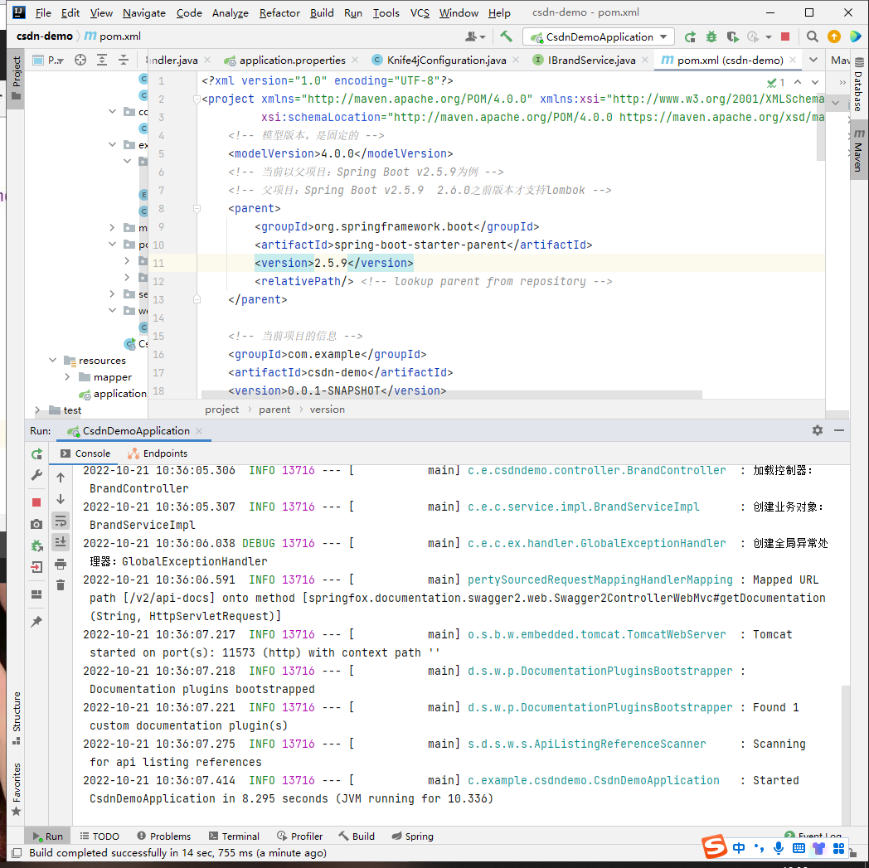Open the Profiler tool window
This screenshot has height=868, width=869.
pos(300,836)
